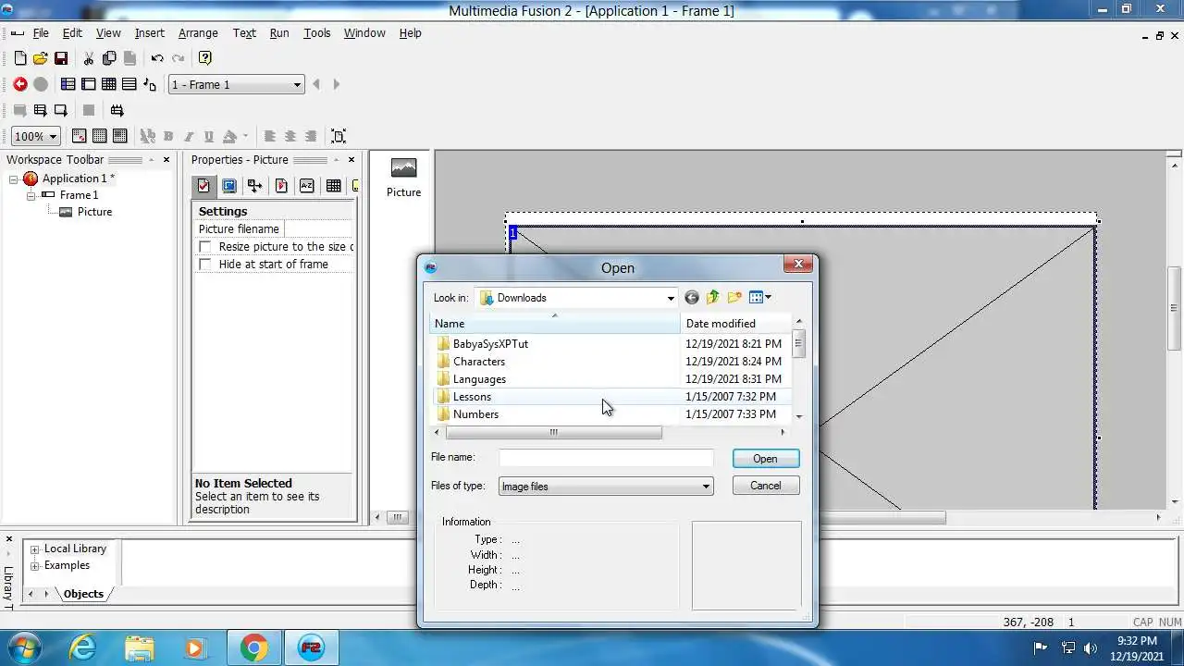Screen dimensions: 1184x666
Task: Click the New file toolbar icon
Action: pyautogui.click(x=20, y=58)
